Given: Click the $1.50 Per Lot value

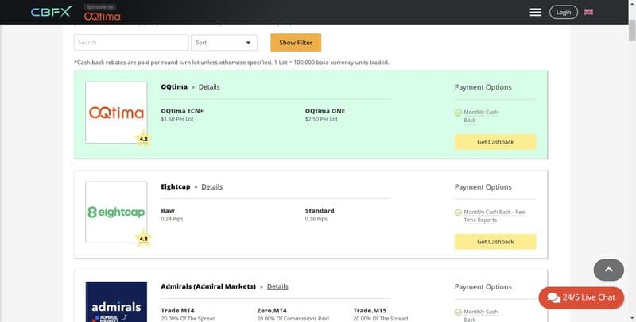Looking at the screenshot, I should [177, 119].
